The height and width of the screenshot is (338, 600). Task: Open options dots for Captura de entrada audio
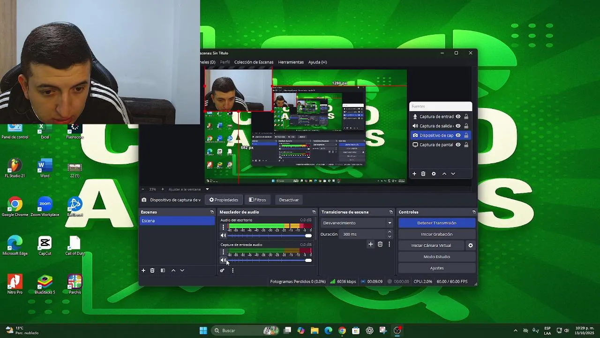(223, 252)
